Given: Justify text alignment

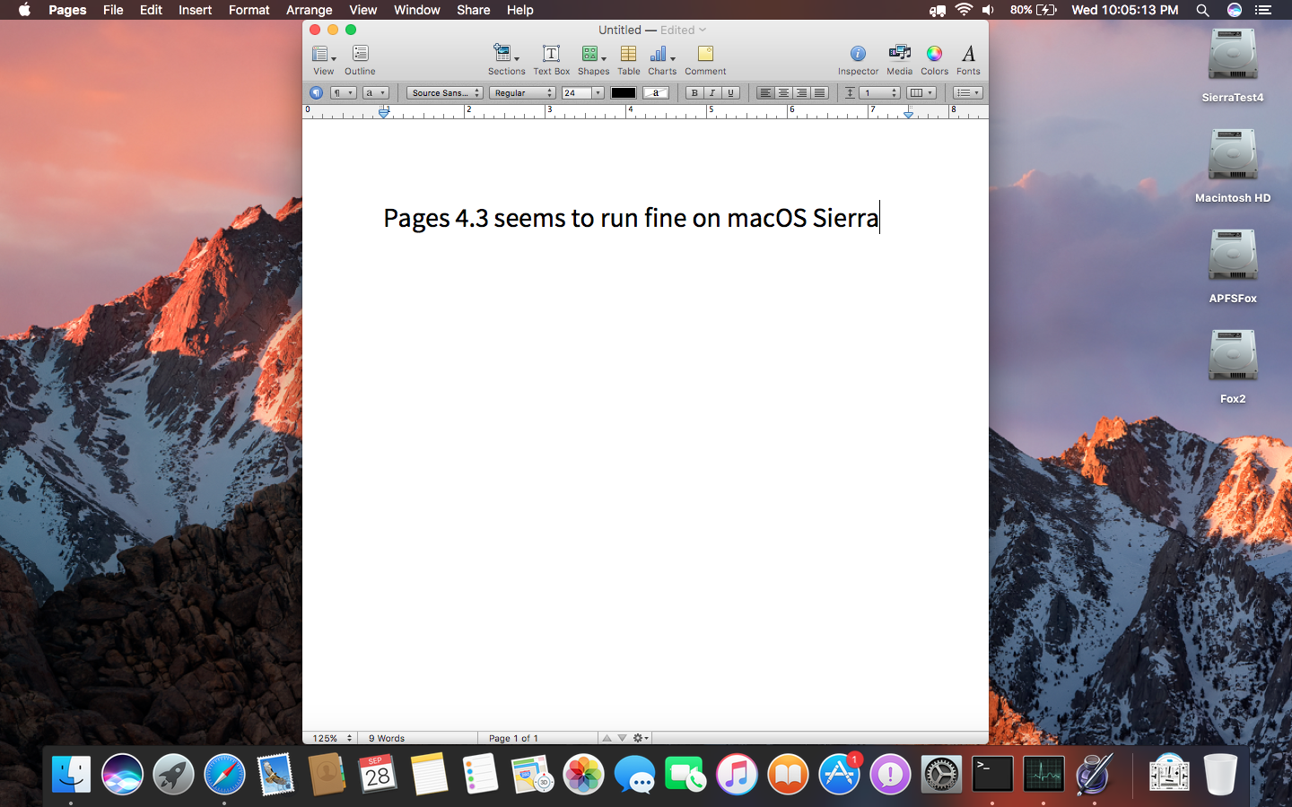Looking at the screenshot, I should (819, 92).
